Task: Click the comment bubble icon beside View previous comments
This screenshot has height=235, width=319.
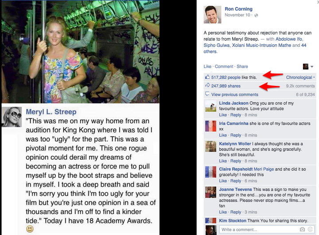Action: tap(207, 94)
